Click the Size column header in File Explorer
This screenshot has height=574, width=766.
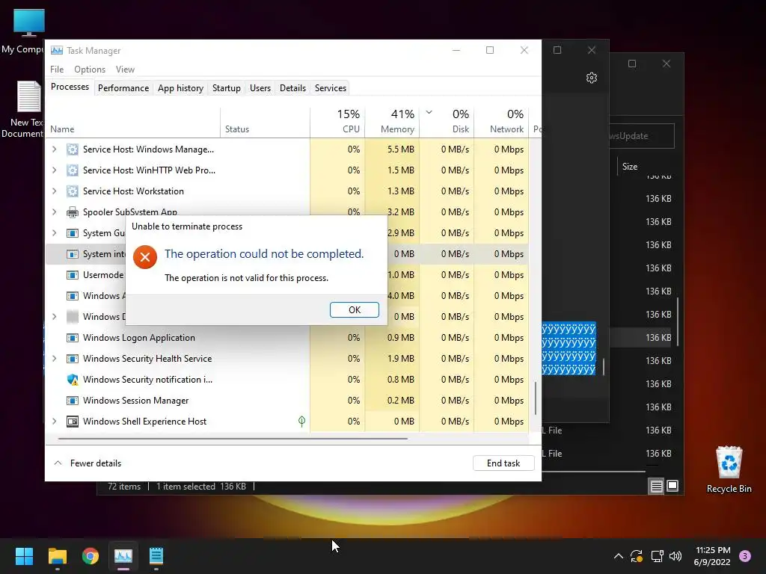coord(630,167)
